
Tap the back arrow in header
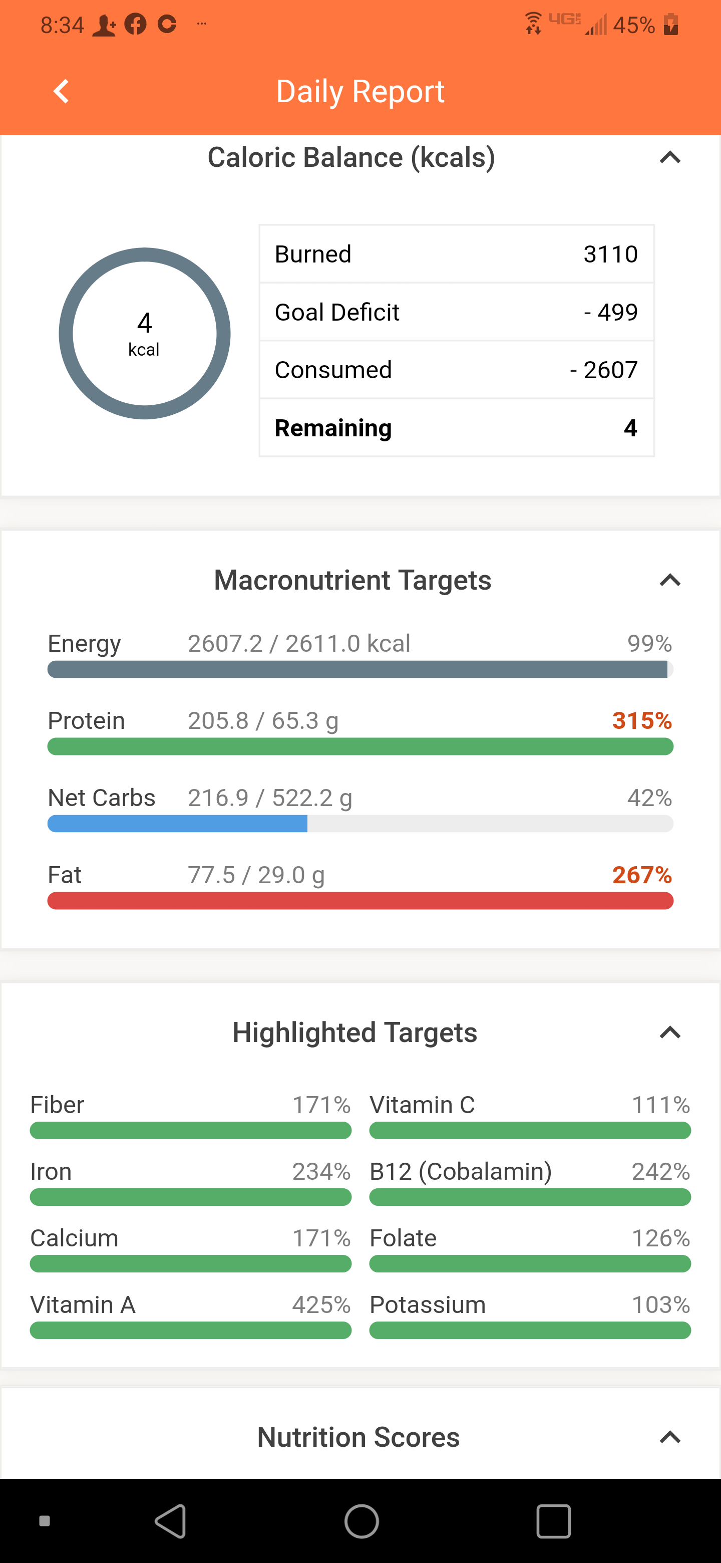coord(61,92)
